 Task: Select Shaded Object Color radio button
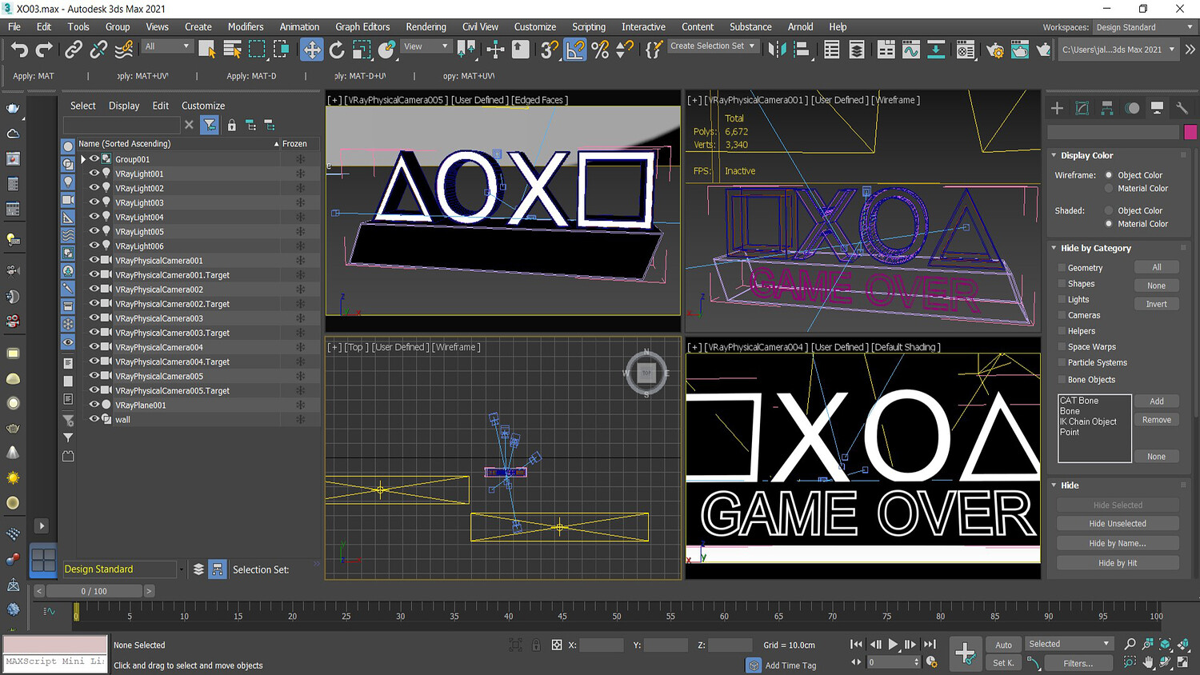[1109, 211]
